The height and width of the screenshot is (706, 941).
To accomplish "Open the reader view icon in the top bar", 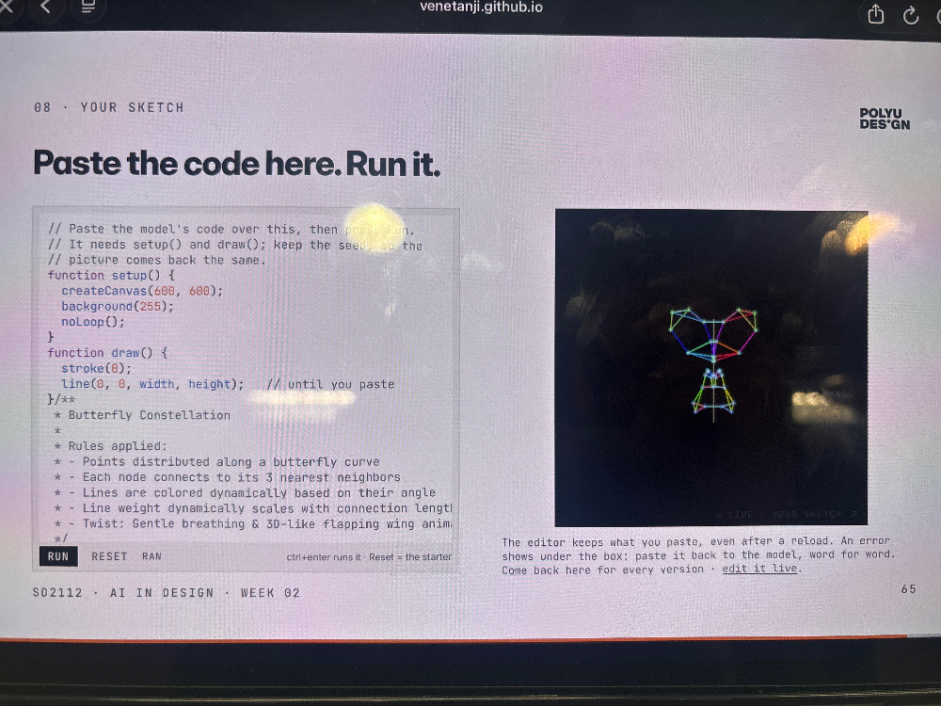I will 88,7.
